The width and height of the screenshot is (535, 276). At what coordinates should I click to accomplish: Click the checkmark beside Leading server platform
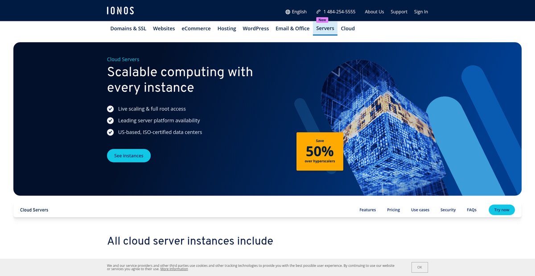coord(111,121)
